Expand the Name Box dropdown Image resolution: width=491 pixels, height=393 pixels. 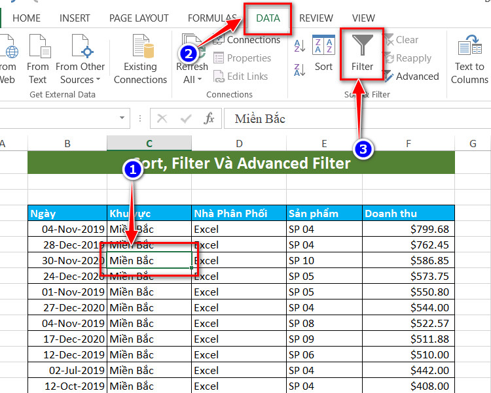click(x=122, y=118)
